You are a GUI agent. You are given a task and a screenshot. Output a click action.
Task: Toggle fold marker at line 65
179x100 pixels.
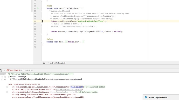tap(42, 19)
